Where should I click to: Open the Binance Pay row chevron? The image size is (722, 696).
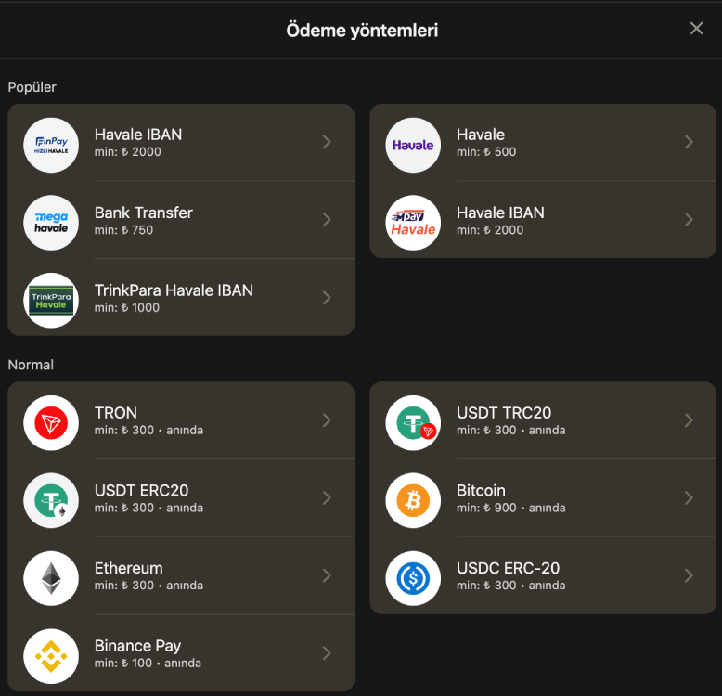click(327, 652)
